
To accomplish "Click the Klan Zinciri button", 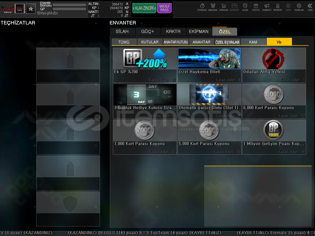I will pyautogui.click(x=144, y=8).
